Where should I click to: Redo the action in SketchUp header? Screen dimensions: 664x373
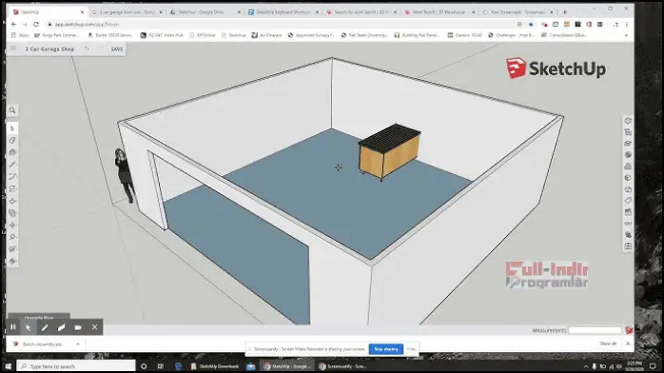(101, 49)
